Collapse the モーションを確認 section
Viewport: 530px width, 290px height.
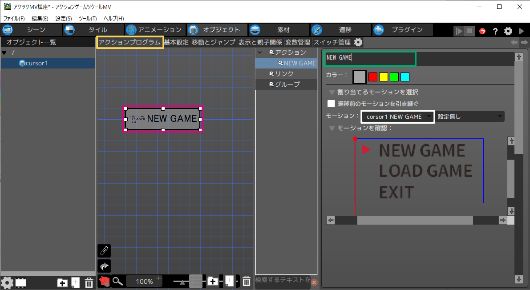coord(332,128)
